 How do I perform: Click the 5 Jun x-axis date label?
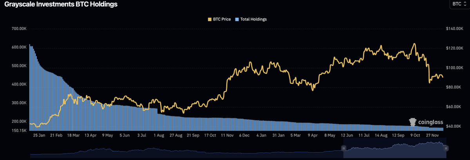click(x=125, y=135)
